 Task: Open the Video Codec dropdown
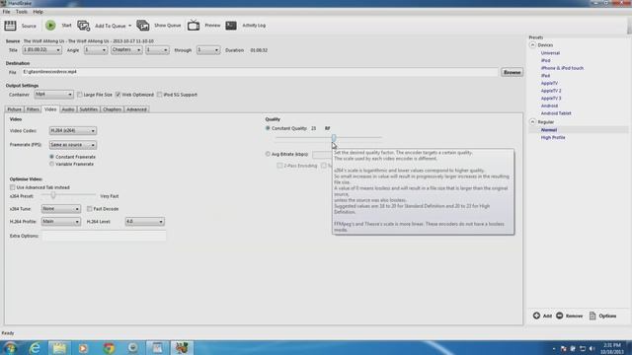pyautogui.click(x=73, y=131)
